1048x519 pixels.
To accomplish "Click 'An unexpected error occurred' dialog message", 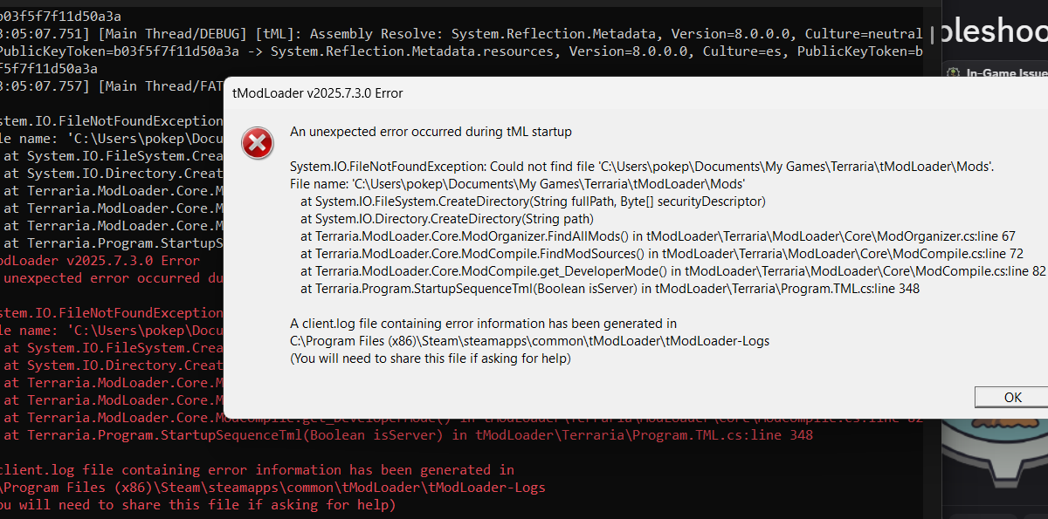I will coord(431,133).
